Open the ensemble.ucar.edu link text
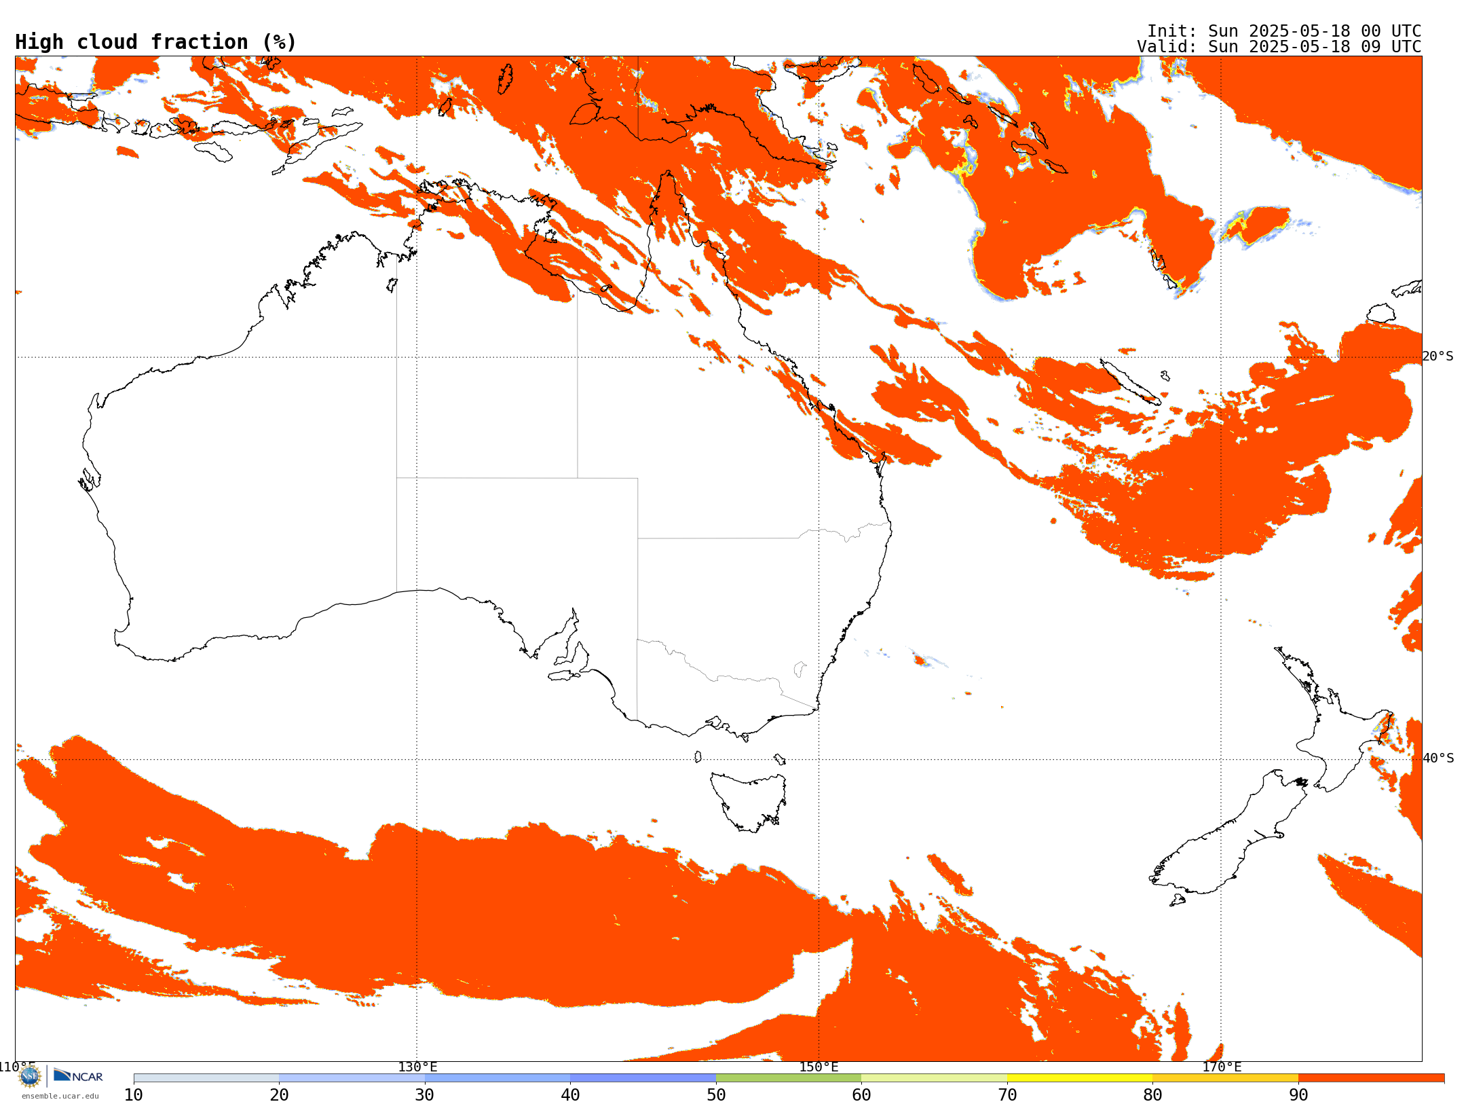The image size is (1466, 1104). (x=60, y=1096)
